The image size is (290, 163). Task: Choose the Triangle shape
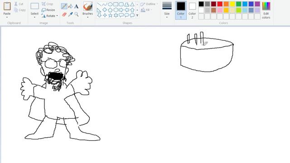click(x=132, y=4)
